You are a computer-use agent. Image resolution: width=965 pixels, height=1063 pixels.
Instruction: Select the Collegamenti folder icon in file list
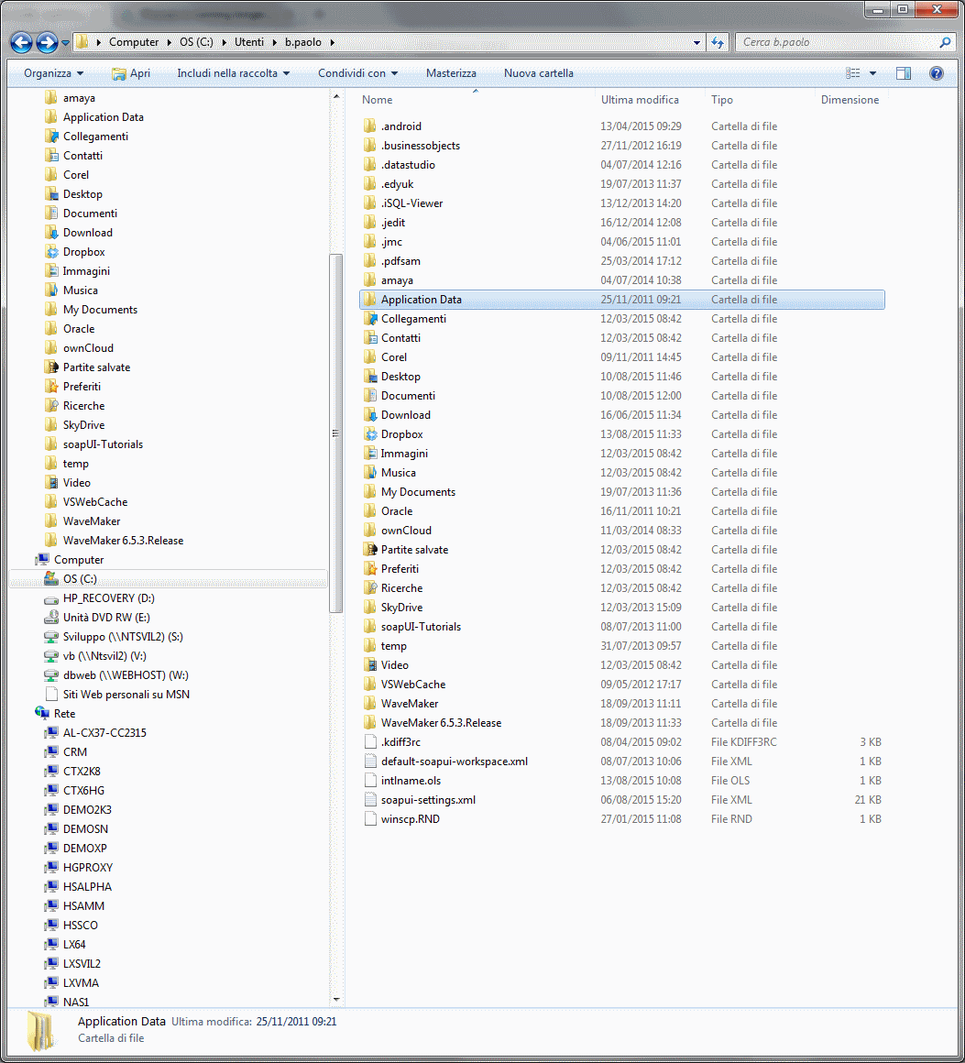tap(370, 319)
